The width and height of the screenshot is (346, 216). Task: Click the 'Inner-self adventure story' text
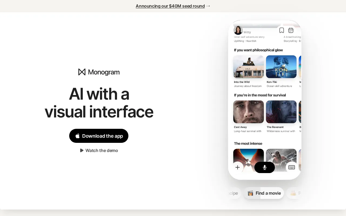coord(249,37)
